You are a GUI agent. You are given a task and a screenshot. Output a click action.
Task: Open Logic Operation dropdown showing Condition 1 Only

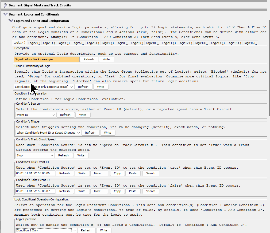click(x=46, y=230)
